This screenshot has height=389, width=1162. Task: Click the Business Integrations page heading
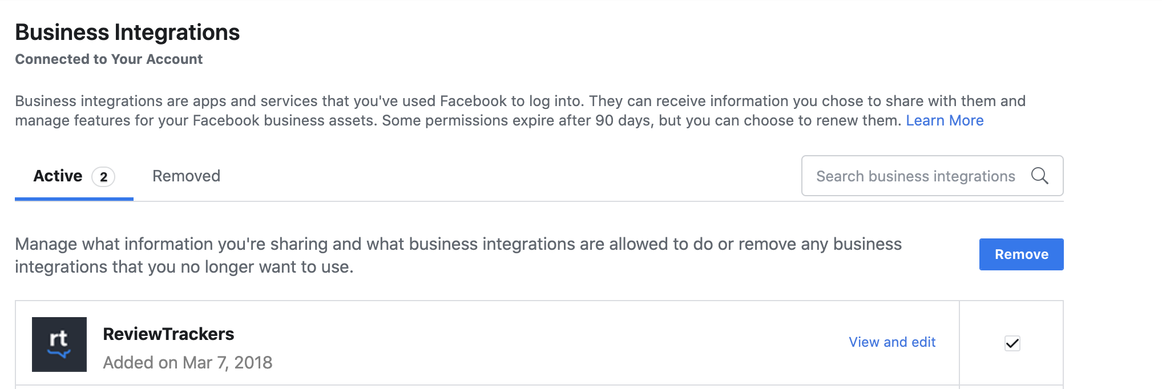click(127, 33)
